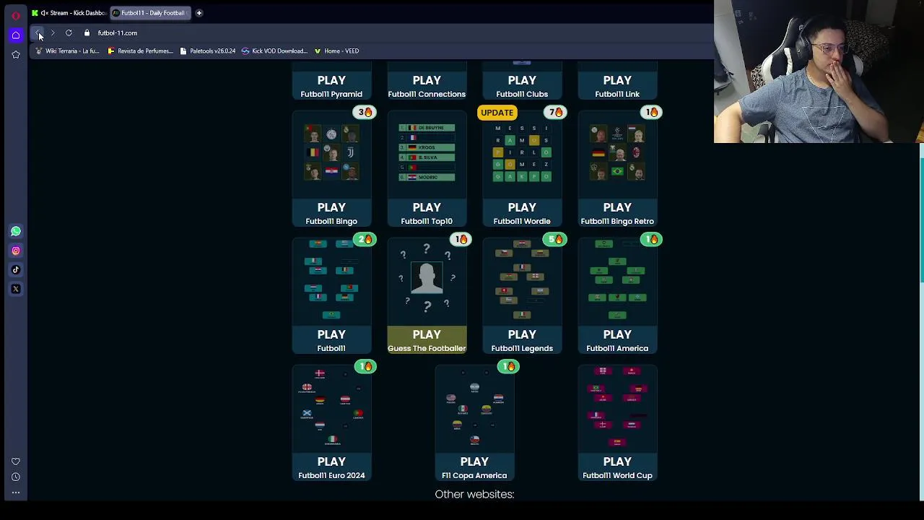Open a new tab with plus button
Image resolution: width=924 pixels, height=520 pixels.
point(199,12)
